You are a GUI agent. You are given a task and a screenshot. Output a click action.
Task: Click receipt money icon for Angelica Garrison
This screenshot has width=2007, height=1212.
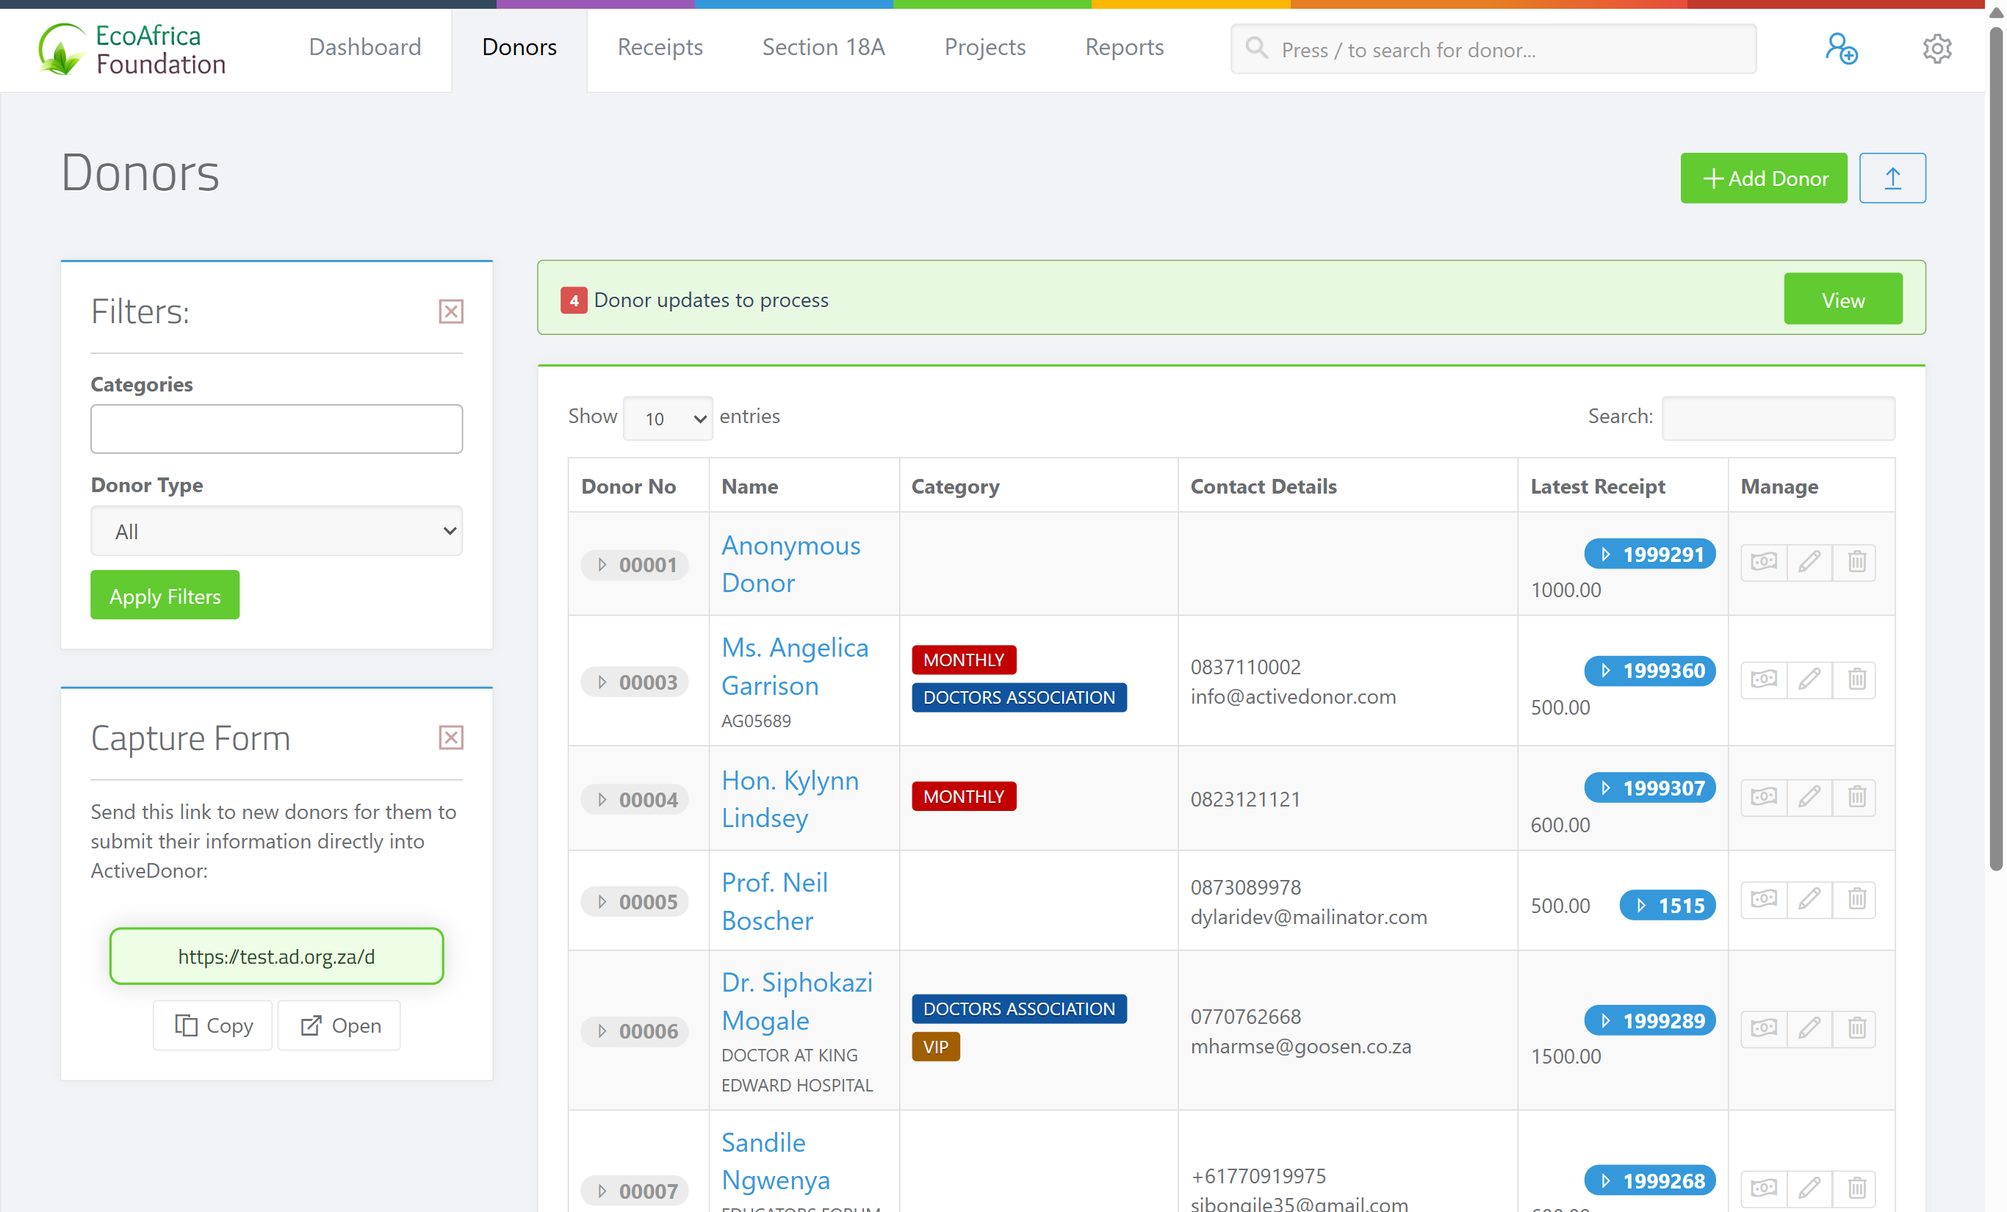point(1763,679)
